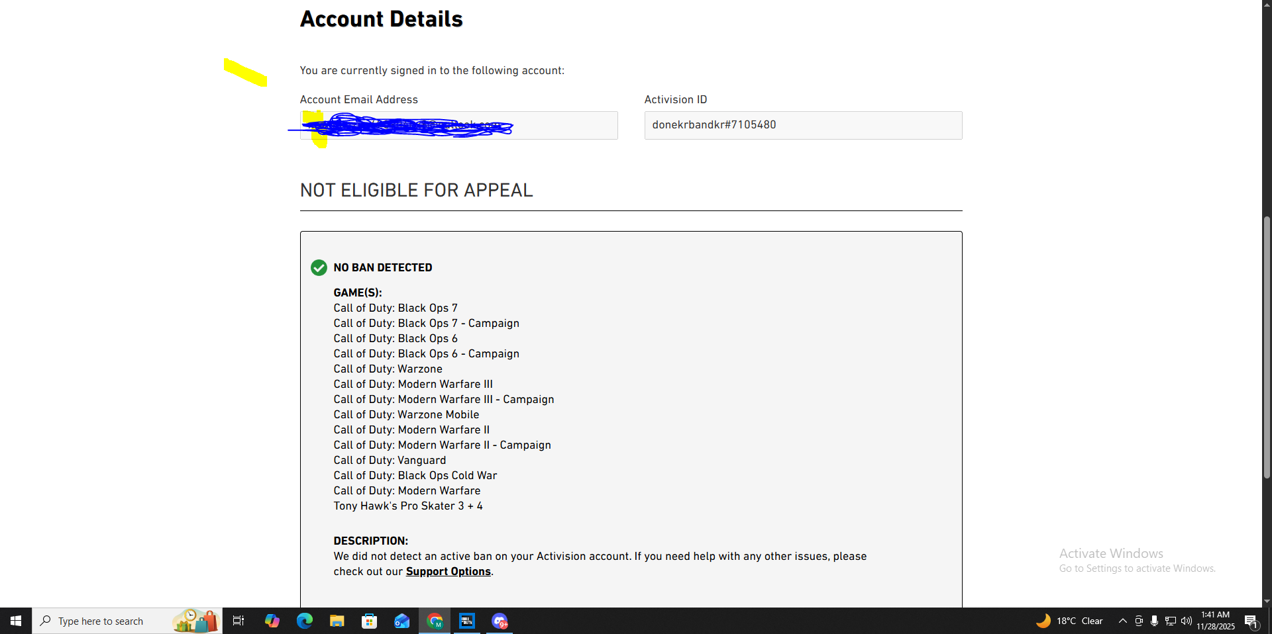Click the DESCRIPTION: label
This screenshot has width=1272, height=634.
371,541
